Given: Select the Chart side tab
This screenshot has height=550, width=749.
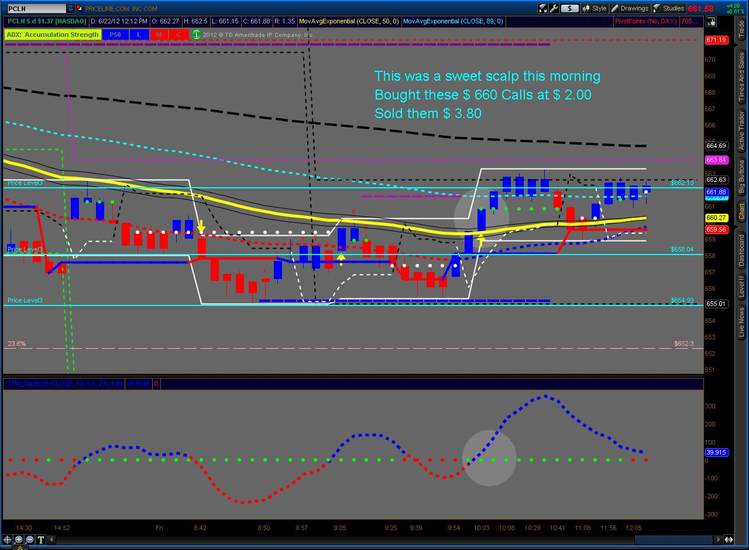Looking at the screenshot, I should coord(741,211).
